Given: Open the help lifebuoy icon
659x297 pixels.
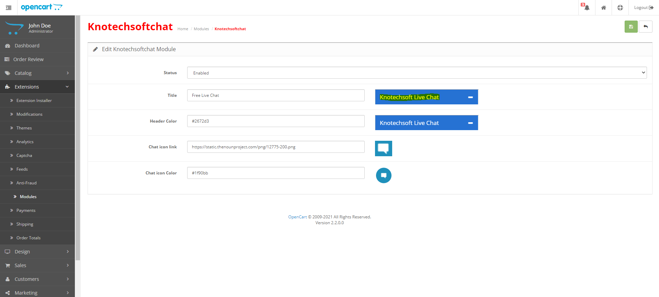Looking at the screenshot, I should click(620, 8).
